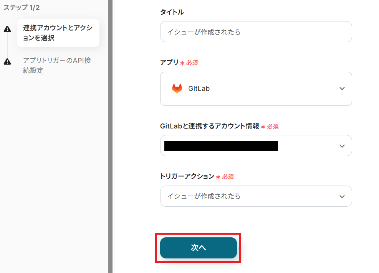Click the GitLab fox logo icon
Image resolution: width=379 pixels, height=273 pixels.
click(177, 89)
